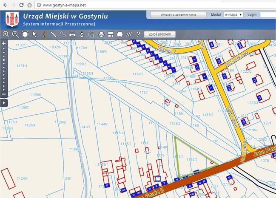Click parcel label 1159 on the map
The height and width of the screenshot is (198, 276).
click(179, 114)
